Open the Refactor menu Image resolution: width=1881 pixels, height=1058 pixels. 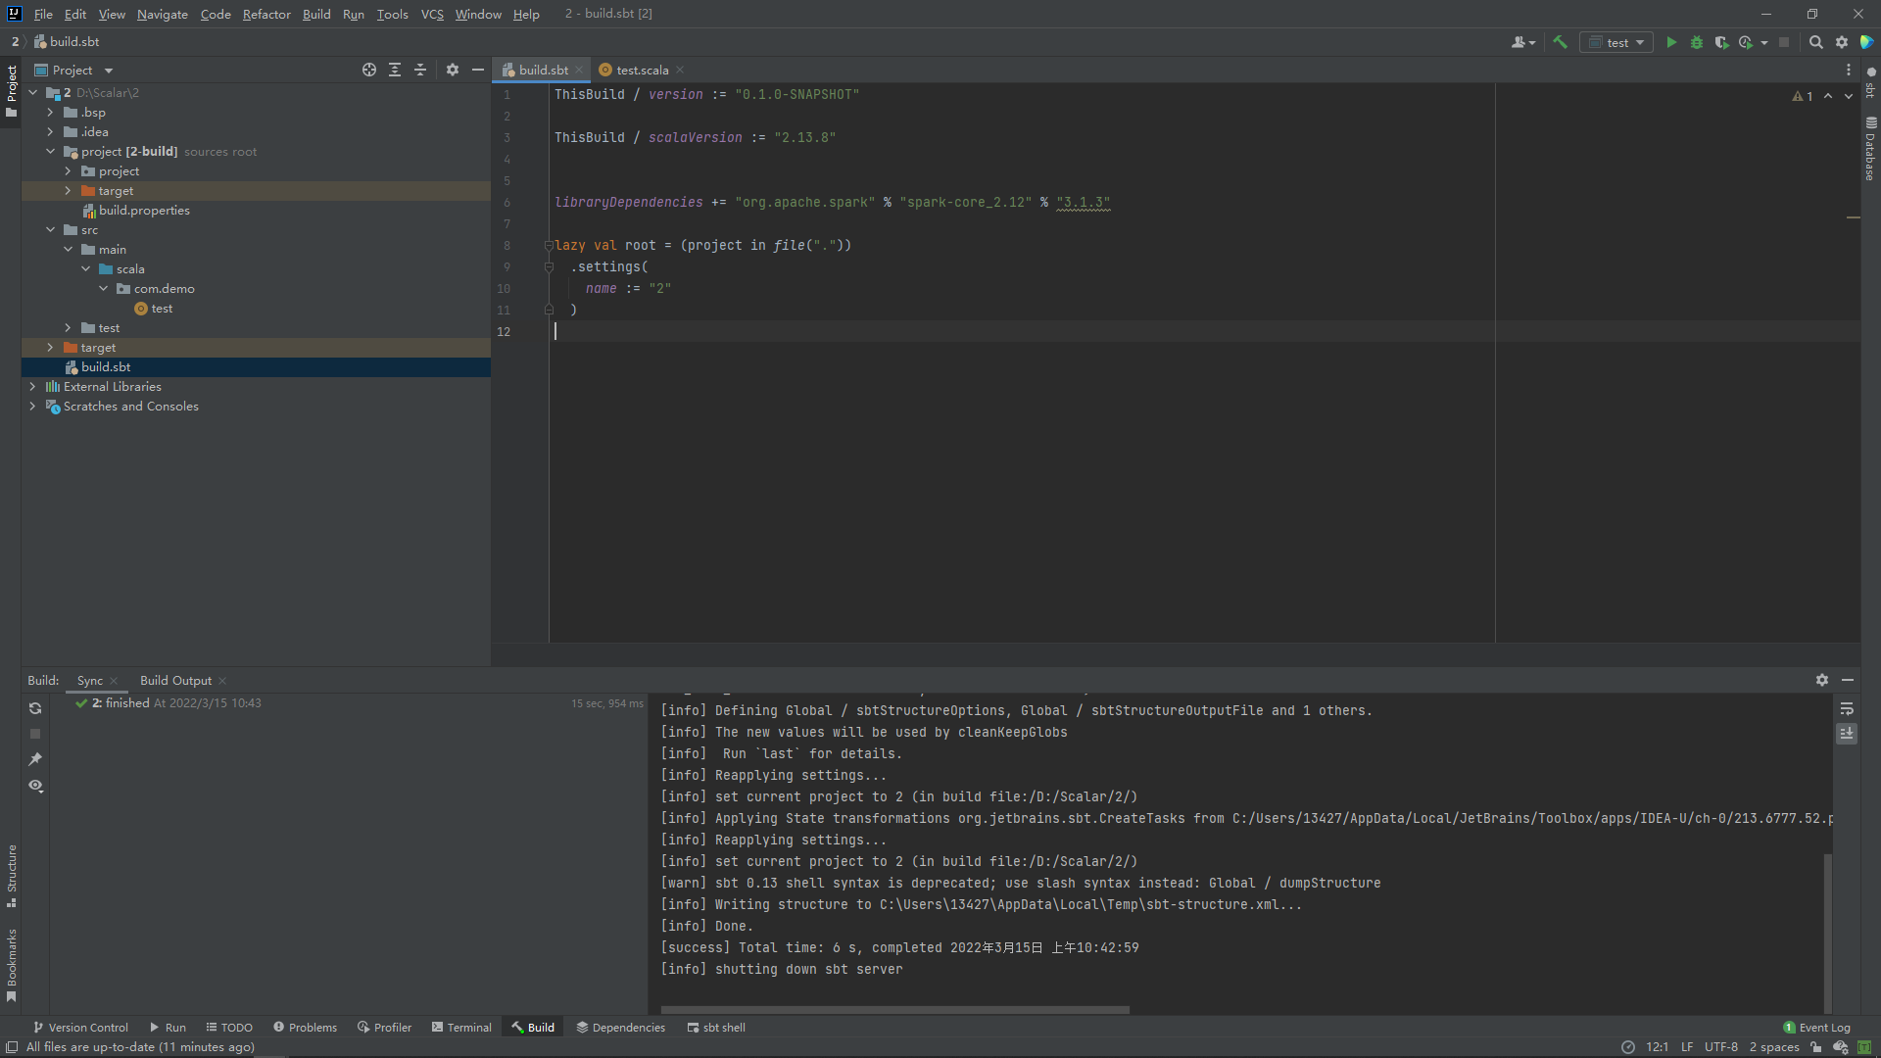pos(266,14)
